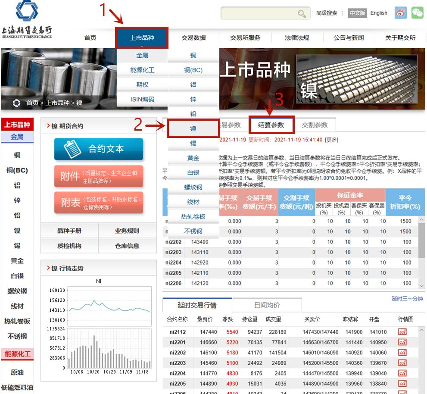Click 延时三十分钟 link
The width and height of the screenshot is (427, 394).
pyautogui.click(x=407, y=299)
